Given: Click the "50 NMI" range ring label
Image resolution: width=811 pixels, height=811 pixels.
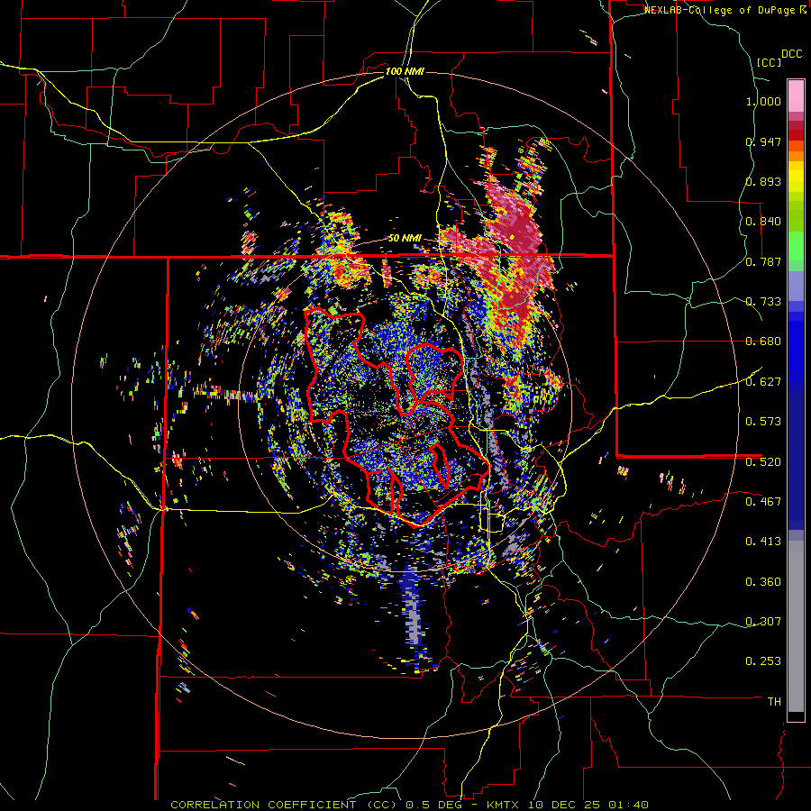Looking at the screenshot, I should (x=405, y=239).
